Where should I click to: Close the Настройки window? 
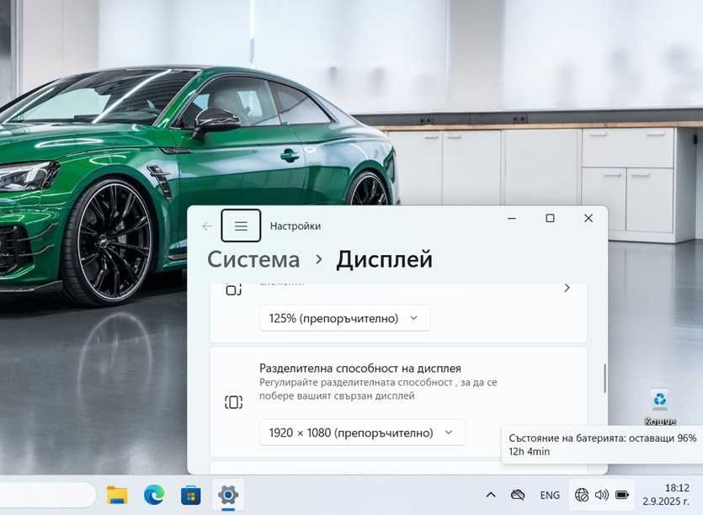pos(588,218)
